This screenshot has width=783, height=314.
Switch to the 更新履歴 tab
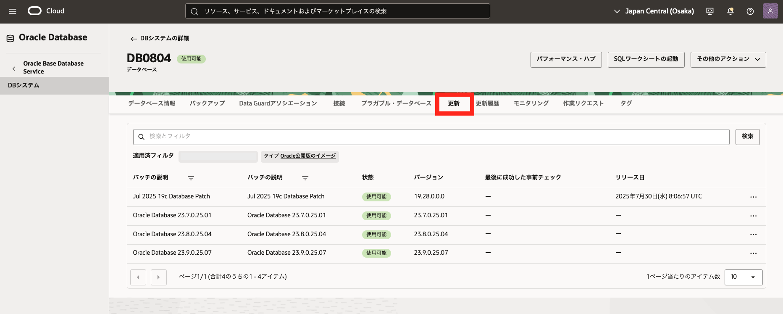coord(487,103)
